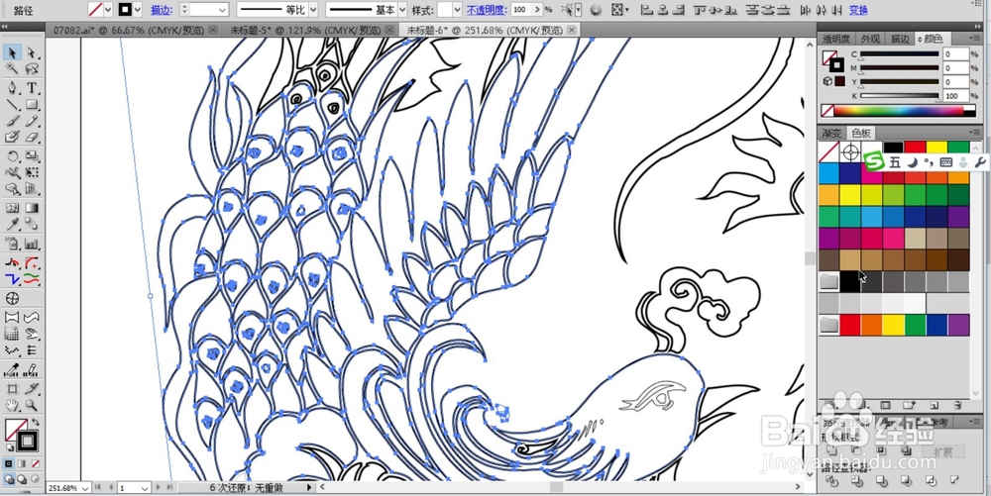Open the 等比 width profile dropdown
Image resolution: width=991 pixels, height=496 pixels.
(313, 10)
